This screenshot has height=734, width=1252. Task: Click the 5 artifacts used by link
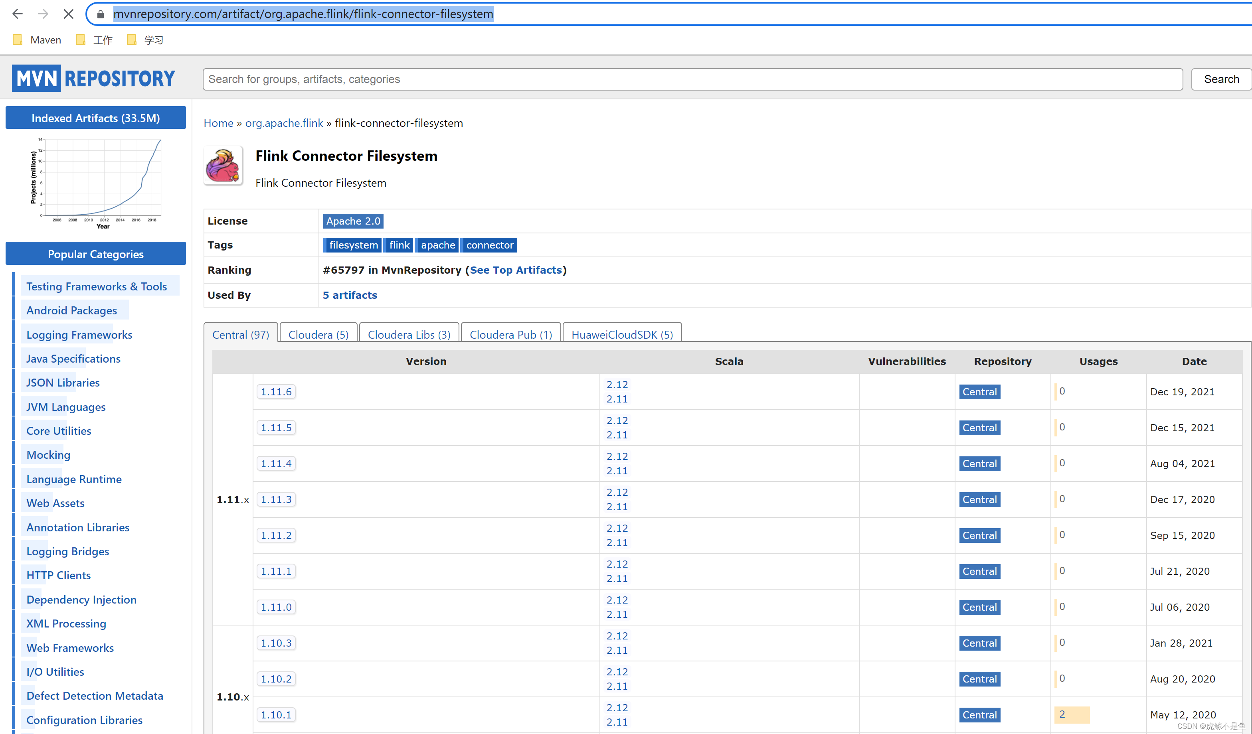pos(349,294)
